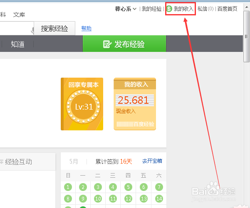Select calendar day 6 circle
The height and width of the screenshot is (208, 250).
click(x=144, y=187)
